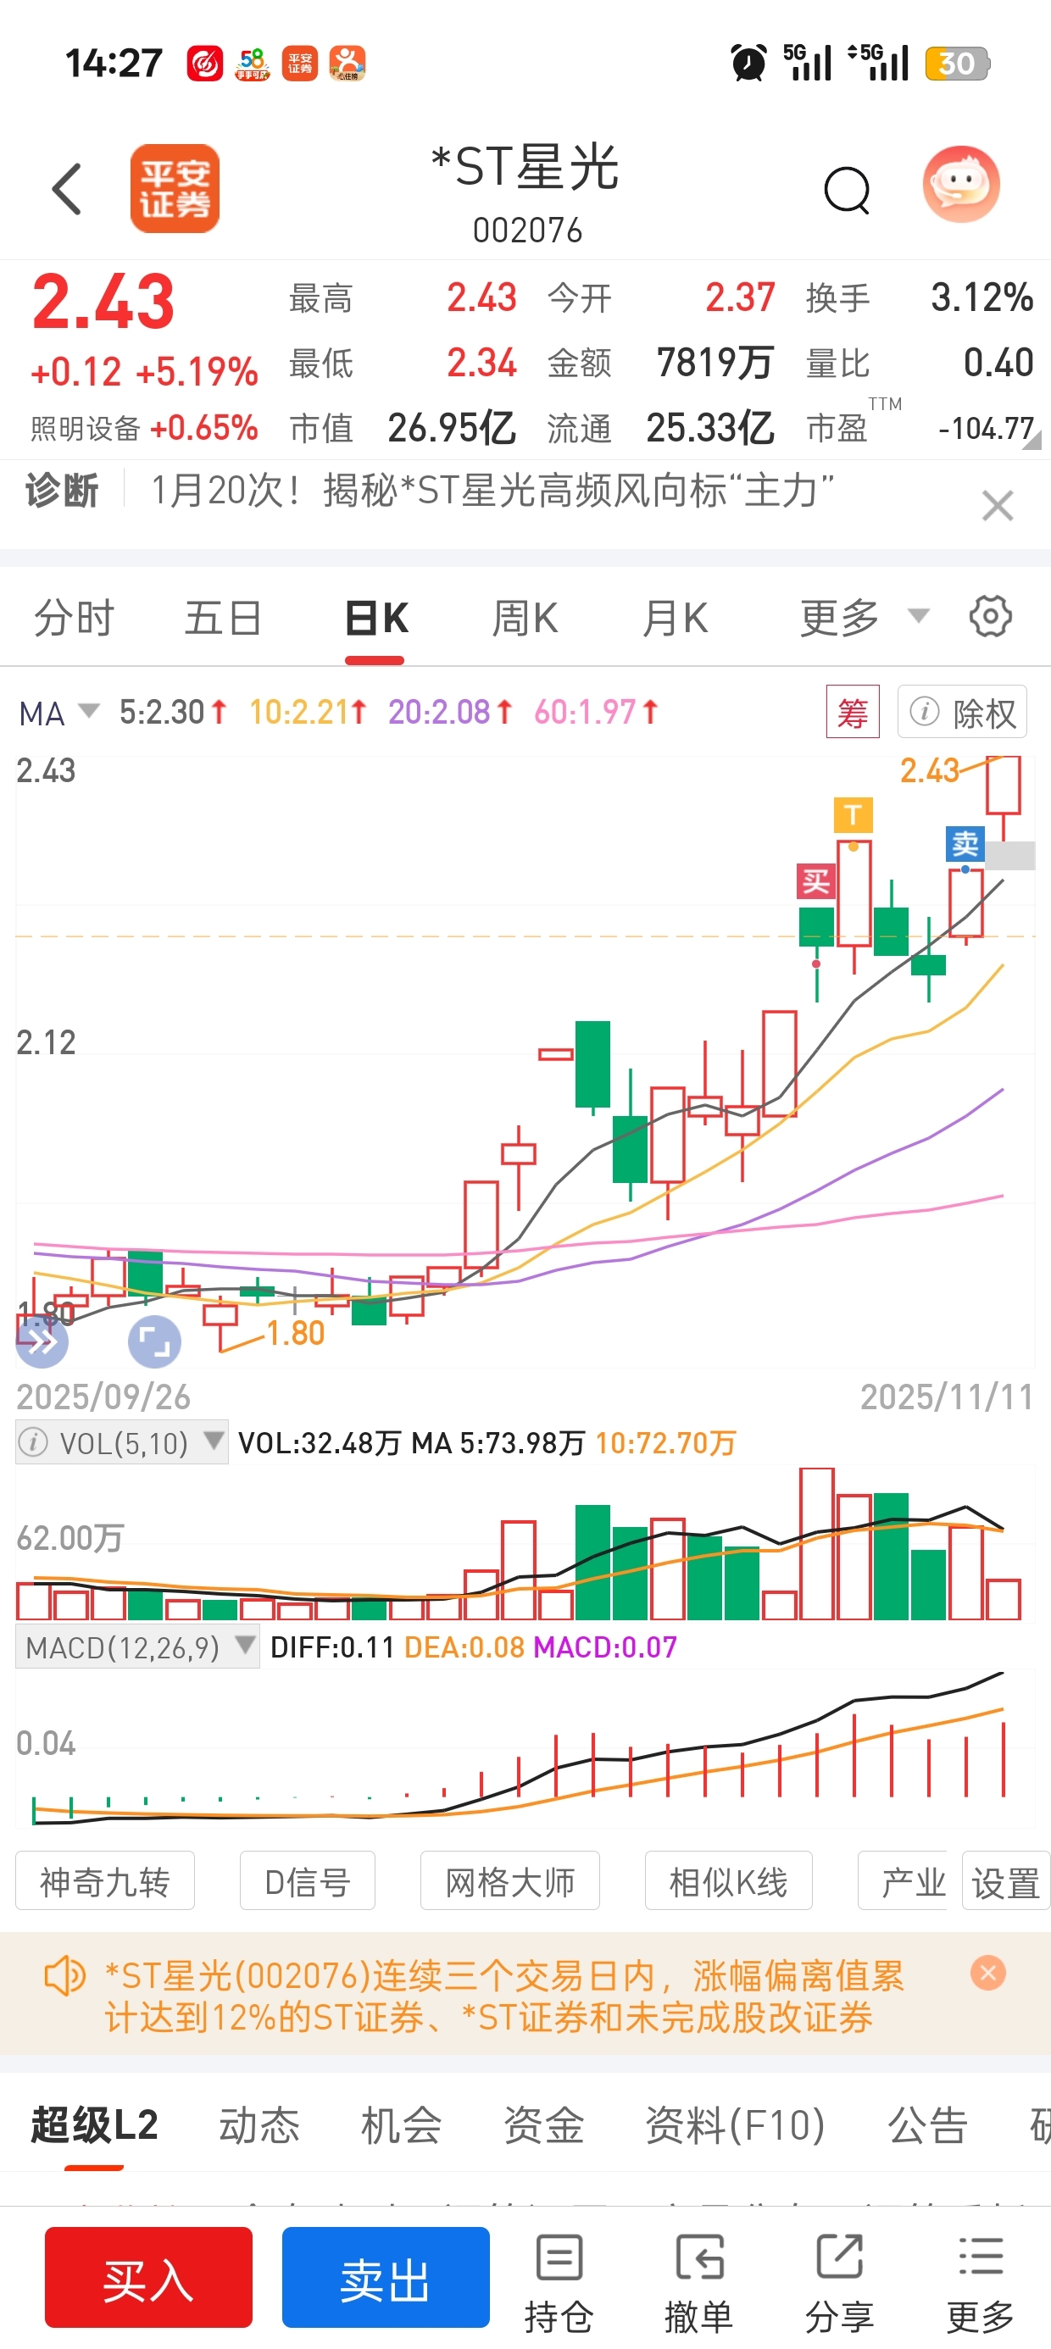Read the *ST星光 涨幅偏离 notice
The height and width of the screenshot is (2349, 1051).
pos(503,1996)
